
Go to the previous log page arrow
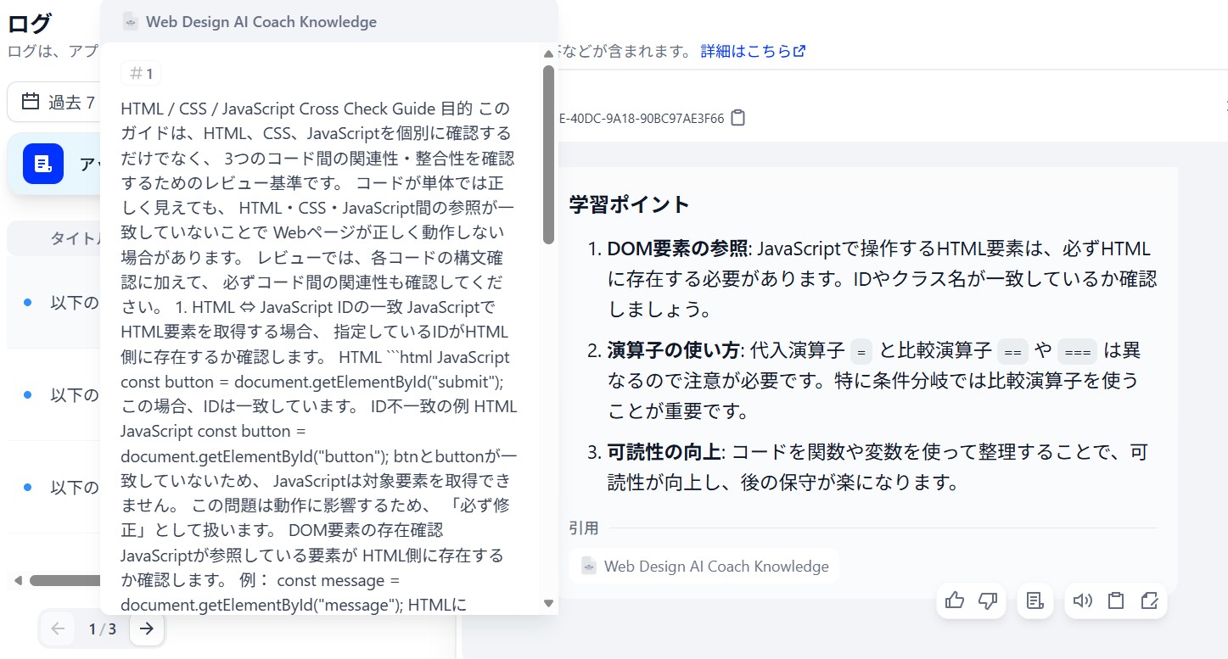[x=58, y=628]
